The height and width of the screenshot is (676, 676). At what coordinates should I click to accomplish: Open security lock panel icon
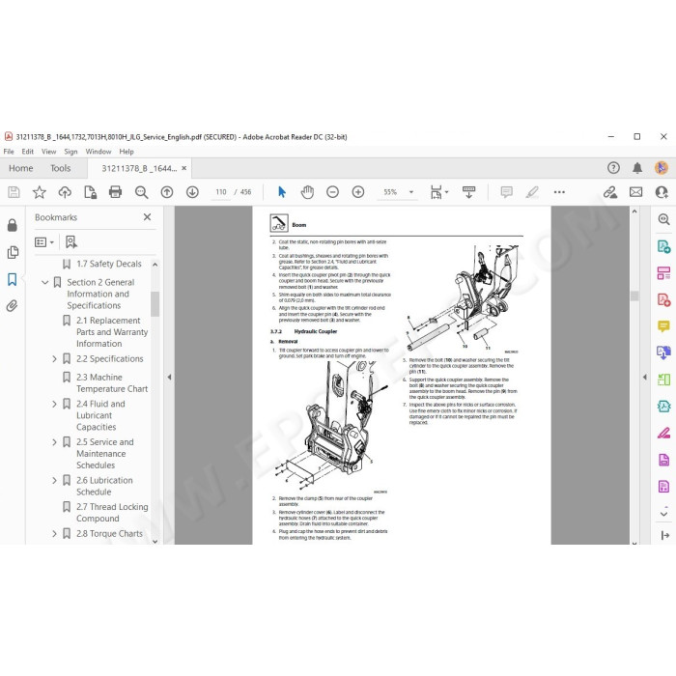(x=12, y=225)
